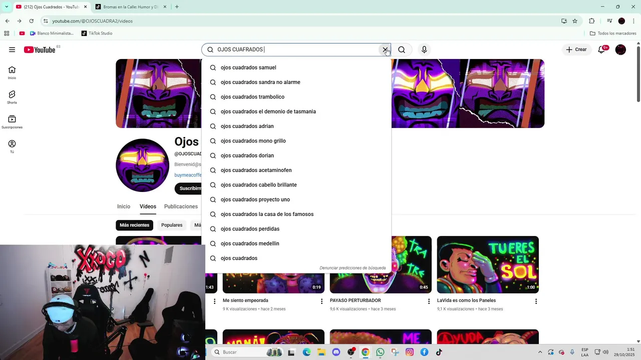Choose suggestion 'ojos cuadrados perdidas'
This screenshot has width=641, height=360.
click(296, 229)
